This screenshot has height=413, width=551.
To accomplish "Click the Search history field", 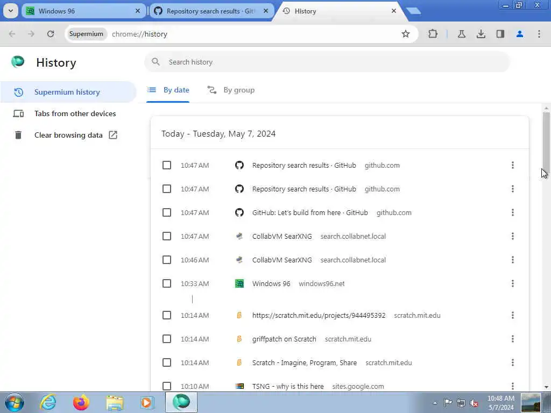I will (x=327, y=62).
